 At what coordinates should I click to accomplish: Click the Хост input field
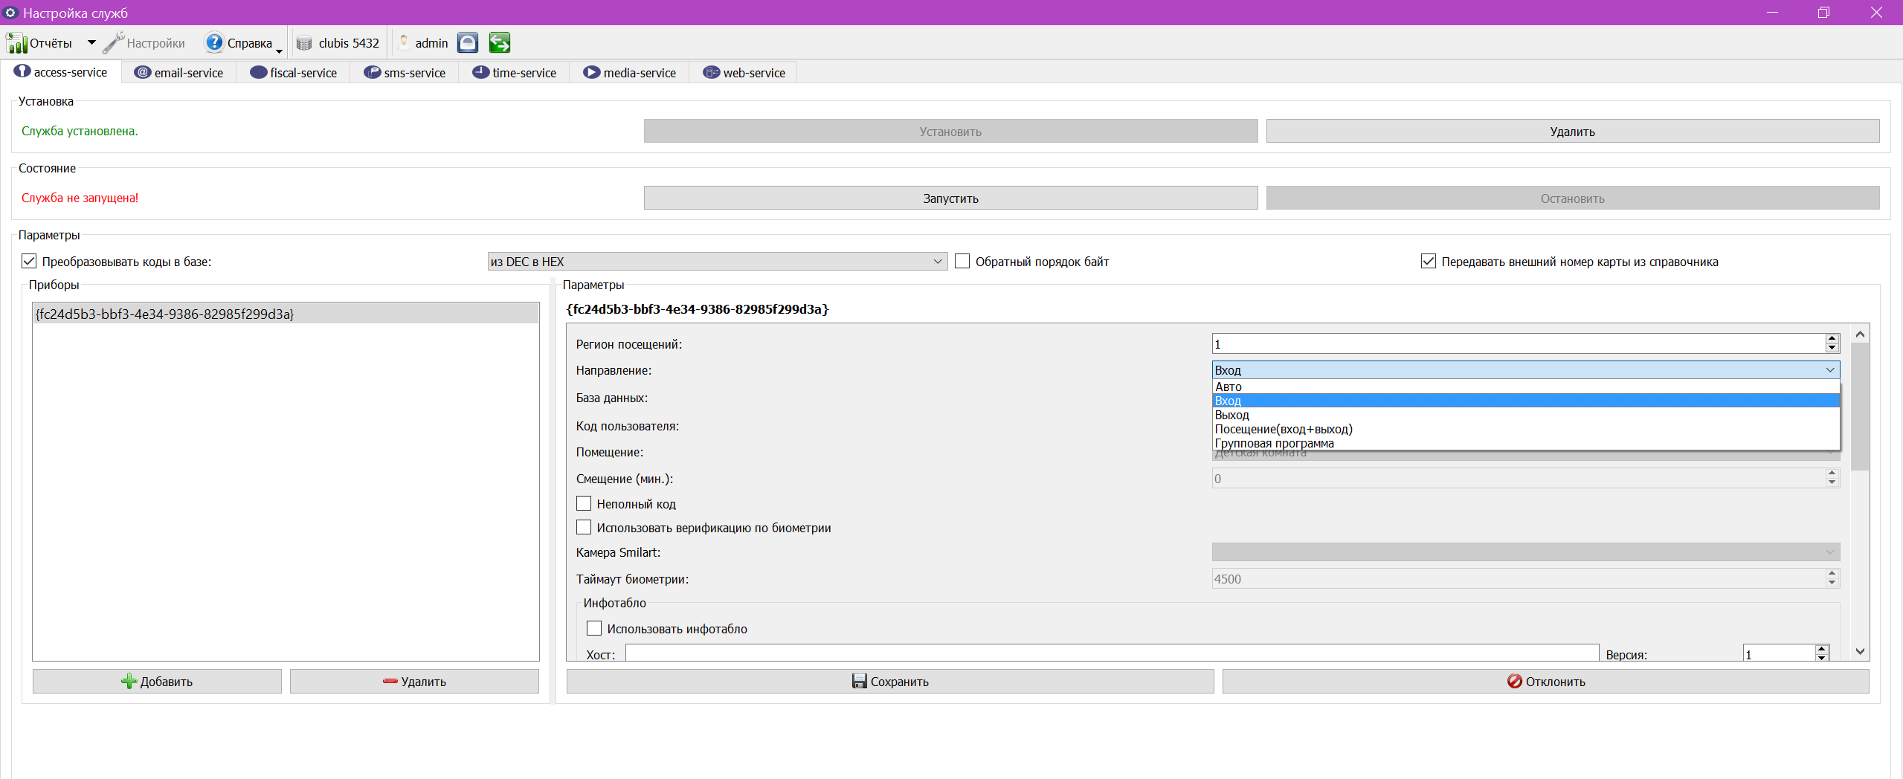(x=1112, y=653)
